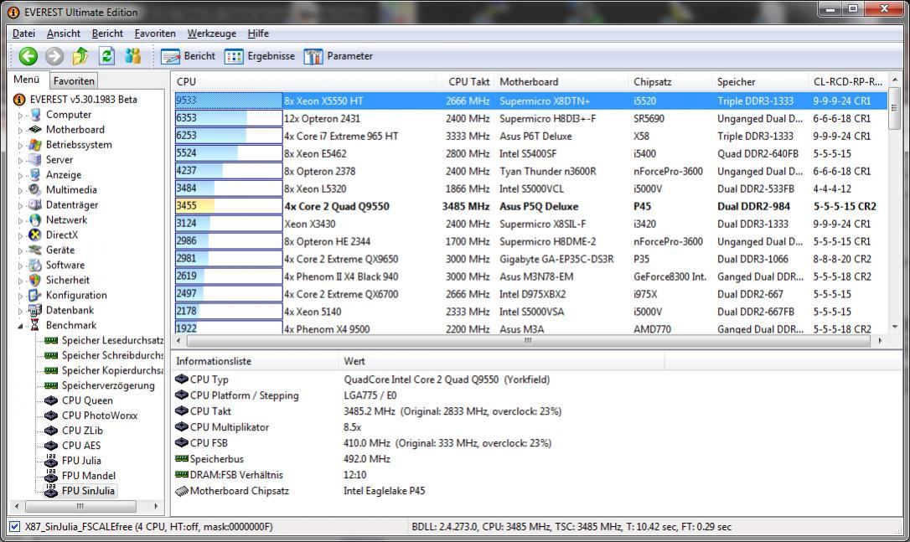910x542 pixels.
Task: Sort by the Speicher column header
Action: coord(759,82)
